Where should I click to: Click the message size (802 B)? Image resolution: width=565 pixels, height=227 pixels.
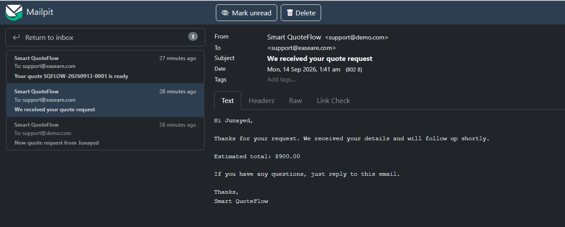pyautogui.click(x=354, y=70)
